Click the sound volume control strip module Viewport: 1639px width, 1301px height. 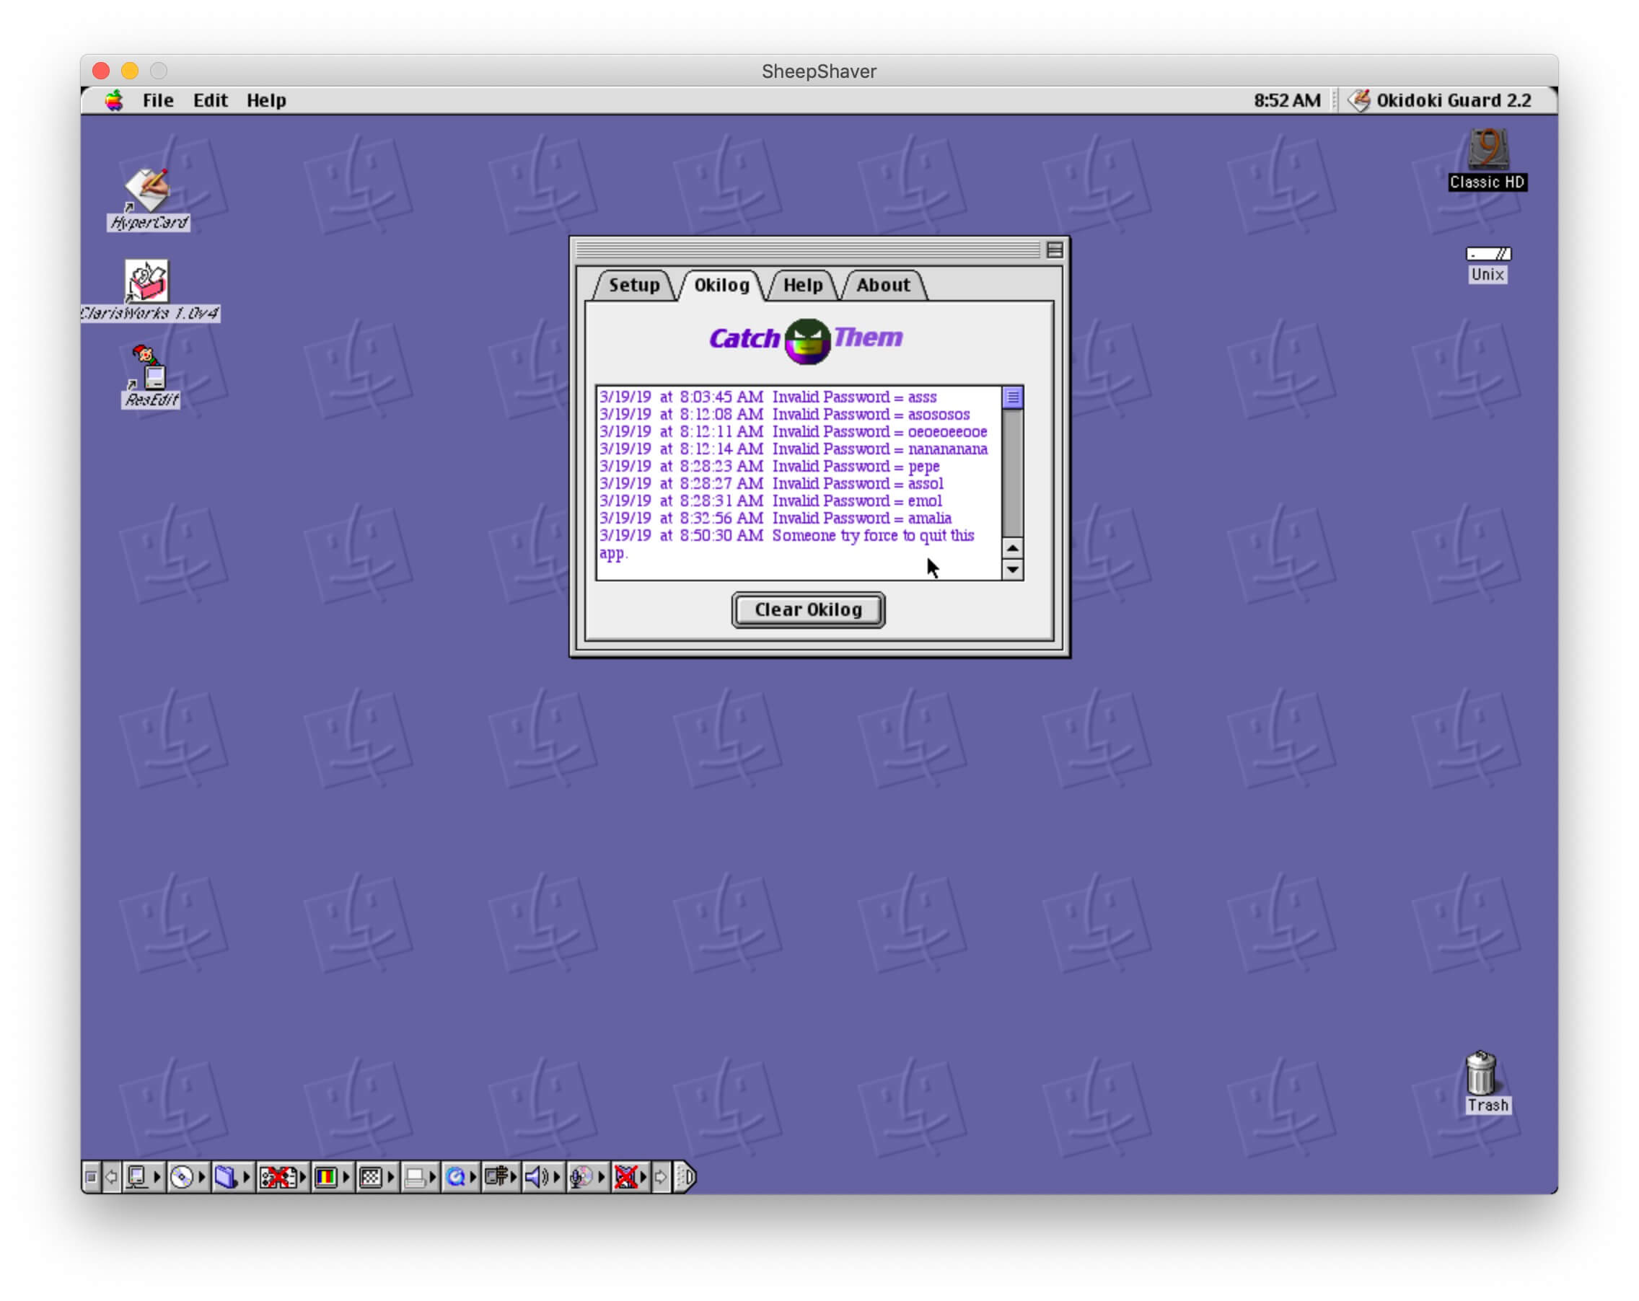click(536, 1177)
